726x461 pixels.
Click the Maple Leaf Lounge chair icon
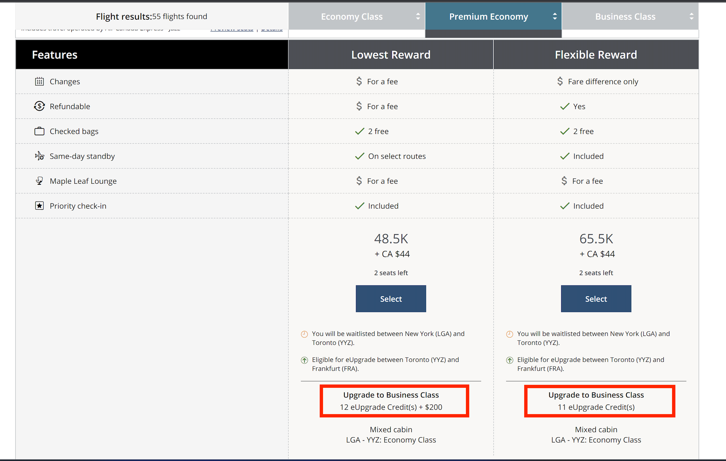tap(39, 181)
